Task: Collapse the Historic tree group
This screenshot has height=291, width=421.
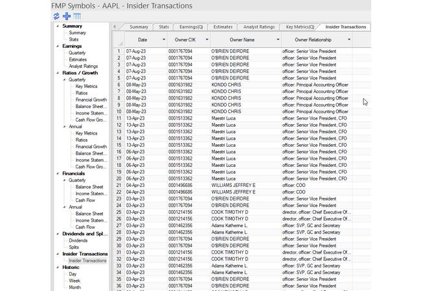Action: (x=58, y=267)
